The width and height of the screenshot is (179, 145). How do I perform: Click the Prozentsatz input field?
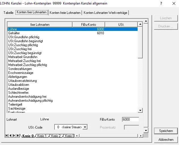pos(132,127)
